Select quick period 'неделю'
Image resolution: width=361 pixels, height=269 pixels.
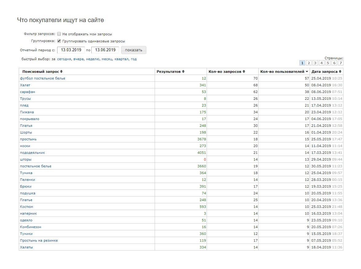[x=92, y=59]
